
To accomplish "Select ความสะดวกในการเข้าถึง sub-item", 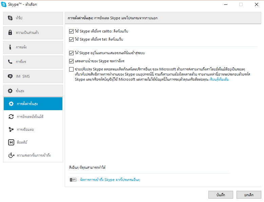I will point(33,155).
